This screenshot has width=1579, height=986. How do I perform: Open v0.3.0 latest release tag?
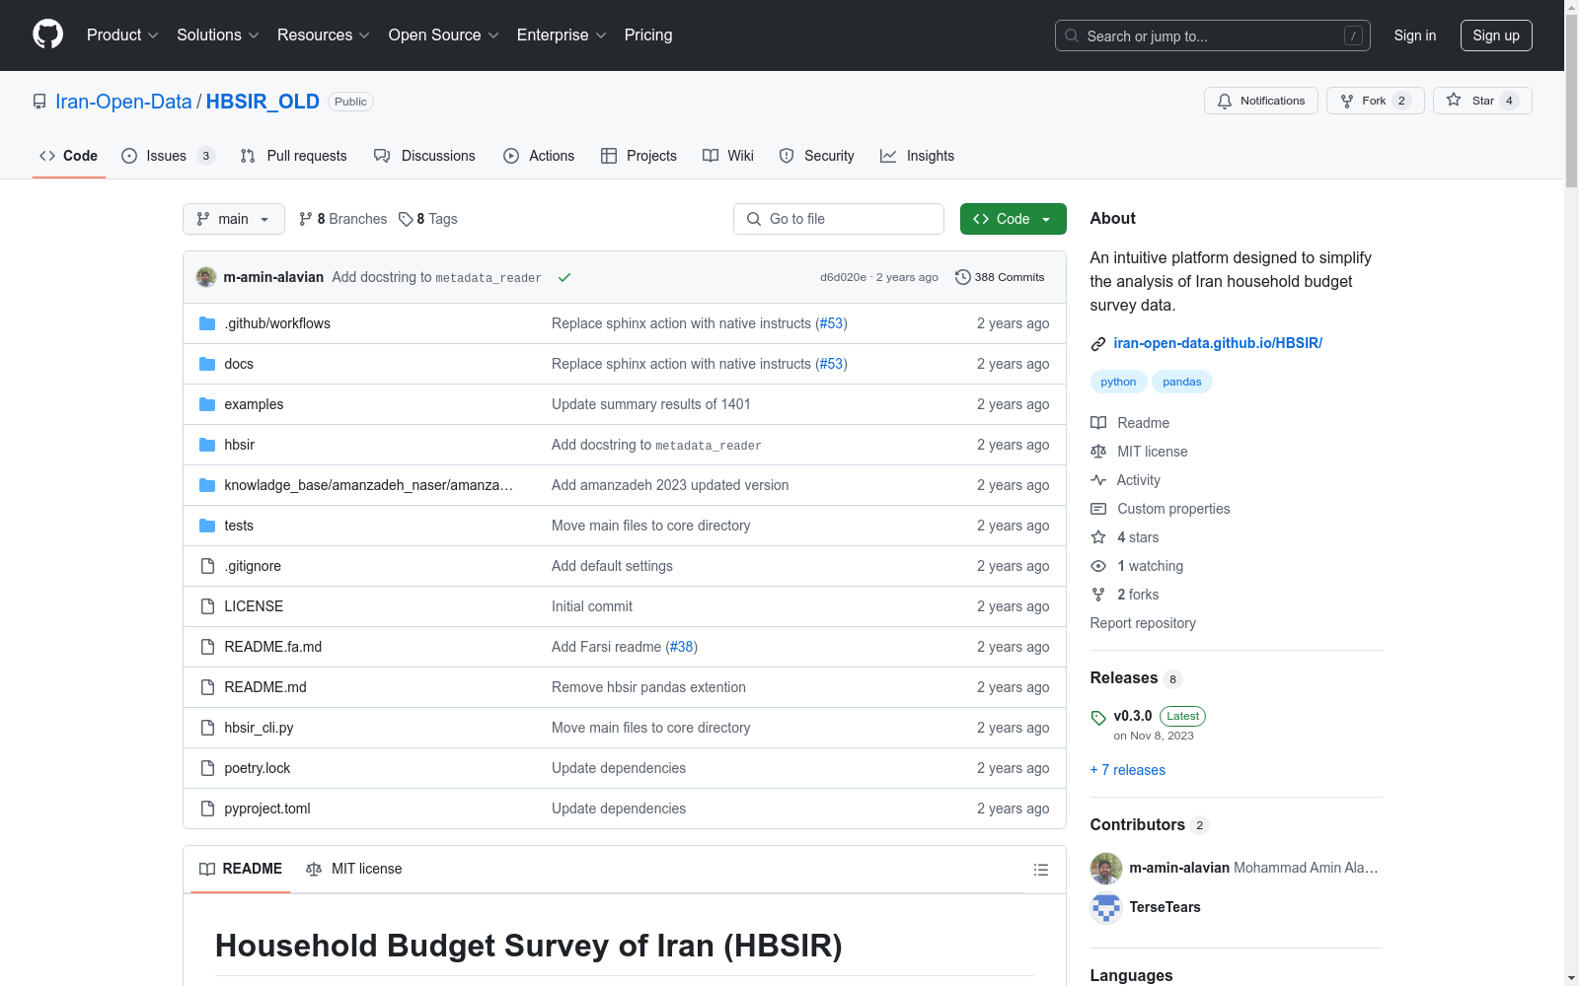coord(1133,716)
